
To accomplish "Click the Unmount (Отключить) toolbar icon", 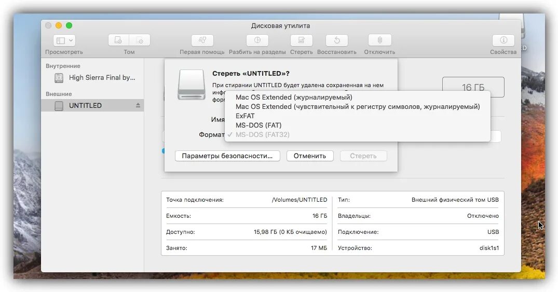I will 380,40.
